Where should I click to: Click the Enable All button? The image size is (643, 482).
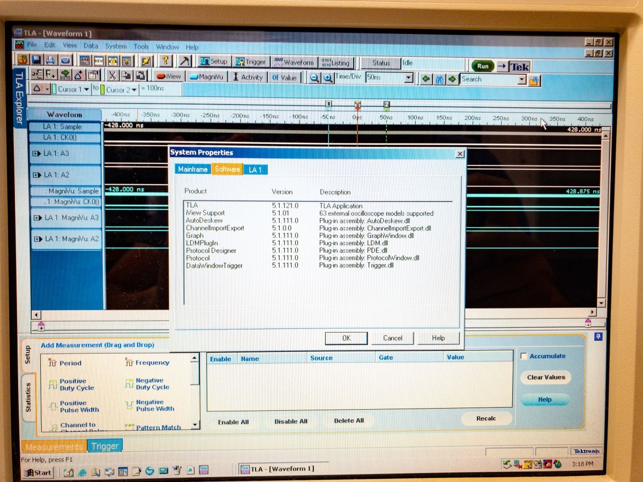pyautogui.click(x=233, y=421)
